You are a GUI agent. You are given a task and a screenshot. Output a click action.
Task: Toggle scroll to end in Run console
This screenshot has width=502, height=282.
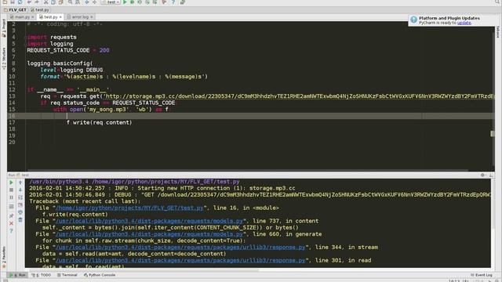pyautogui.click(x=20, y=204)
